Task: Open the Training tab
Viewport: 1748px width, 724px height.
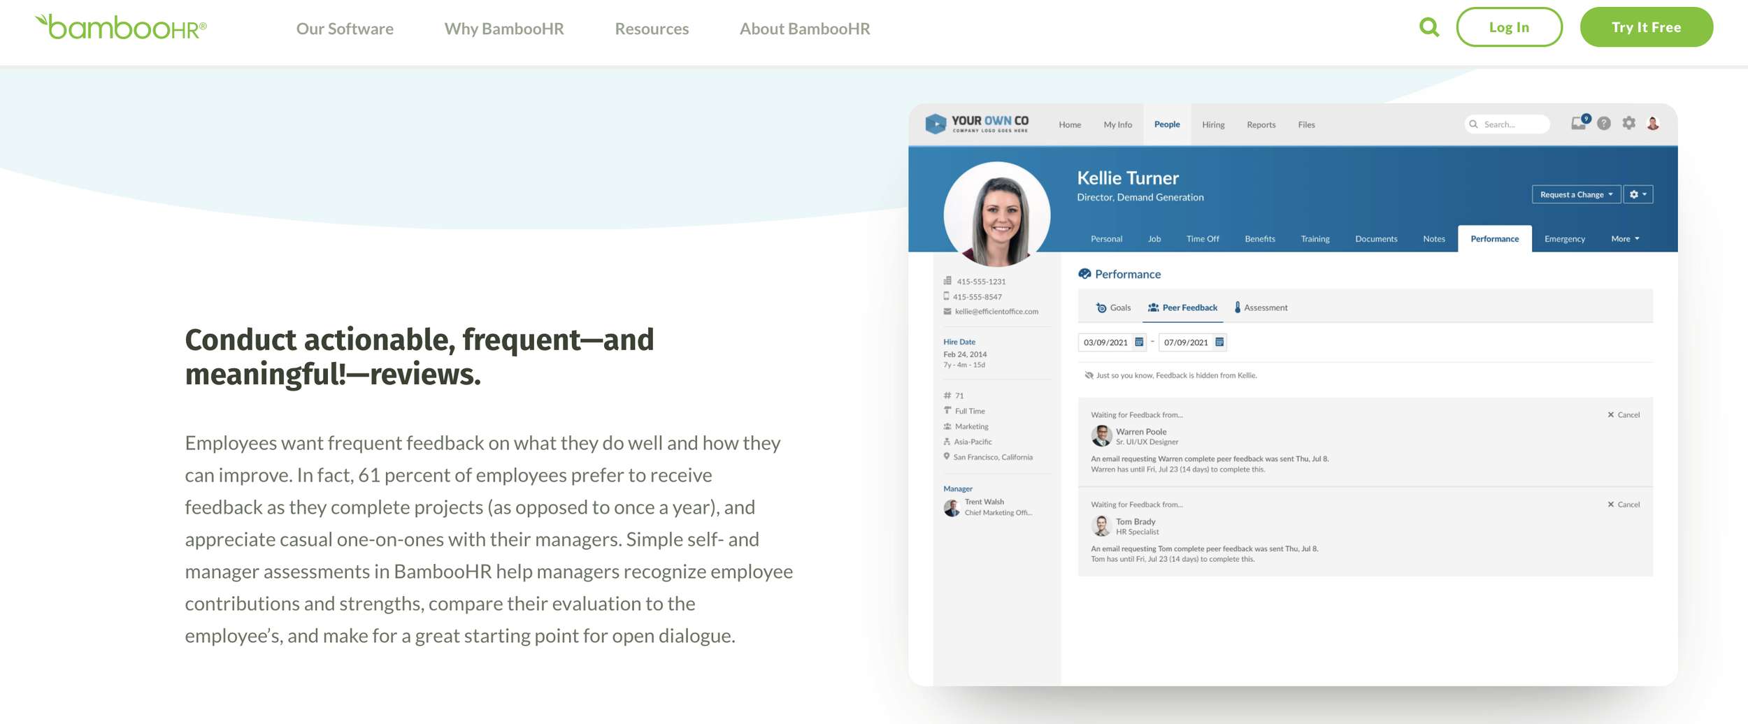Action: coord(1315,239)
